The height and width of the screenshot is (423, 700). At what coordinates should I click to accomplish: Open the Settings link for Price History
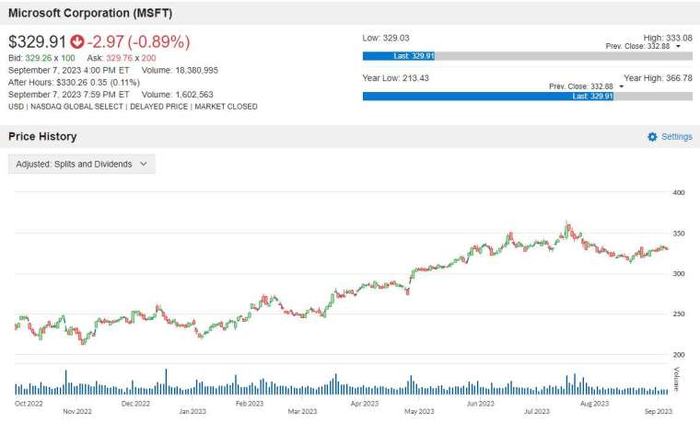pyautogui.click(x=677, y=137)
